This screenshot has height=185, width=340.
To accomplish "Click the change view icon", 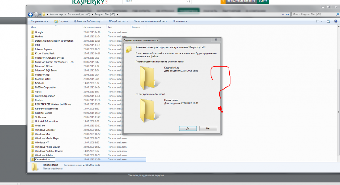I will point(317,21).
